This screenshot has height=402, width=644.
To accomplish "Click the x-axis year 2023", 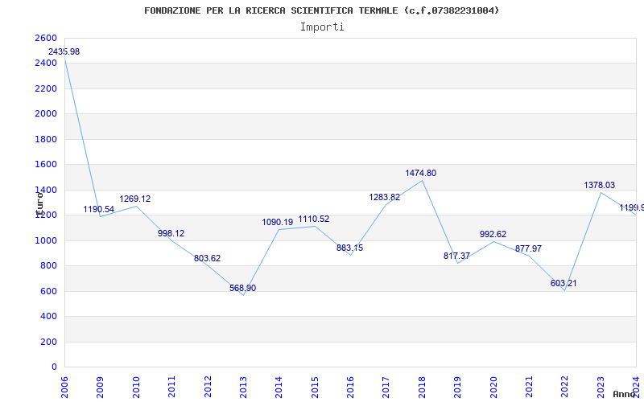I will [601, 387].
